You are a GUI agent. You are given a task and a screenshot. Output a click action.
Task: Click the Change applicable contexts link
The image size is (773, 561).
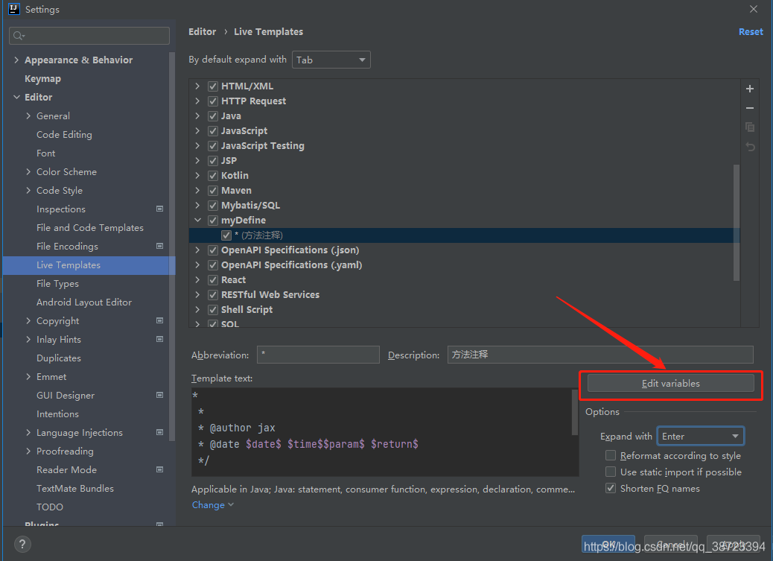212,505
